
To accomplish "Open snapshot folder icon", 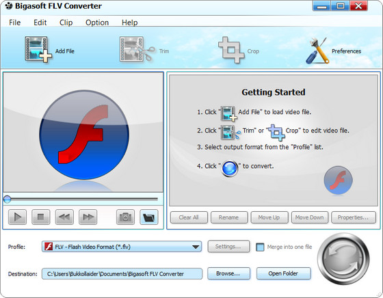I will point(149,217).
